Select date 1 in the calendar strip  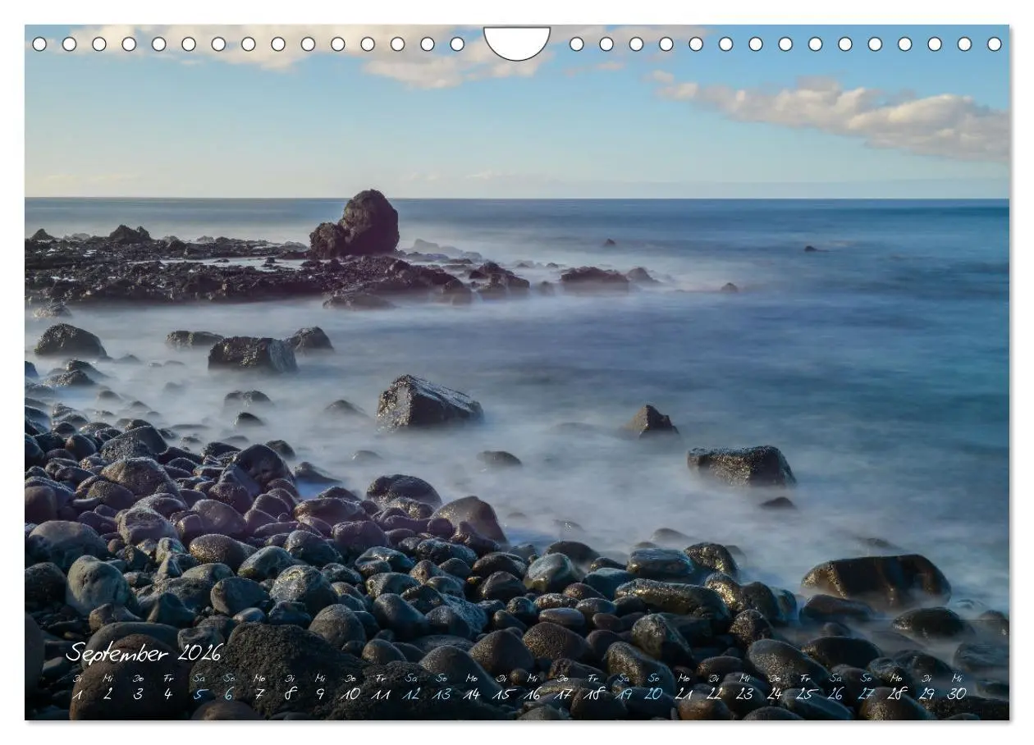click(78, 695)
